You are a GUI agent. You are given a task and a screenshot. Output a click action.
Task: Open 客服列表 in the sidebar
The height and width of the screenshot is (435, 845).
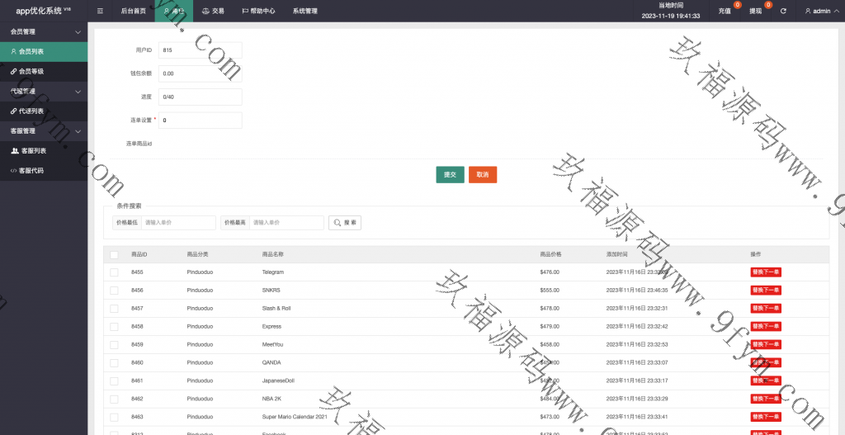click(x=33, y=151)
